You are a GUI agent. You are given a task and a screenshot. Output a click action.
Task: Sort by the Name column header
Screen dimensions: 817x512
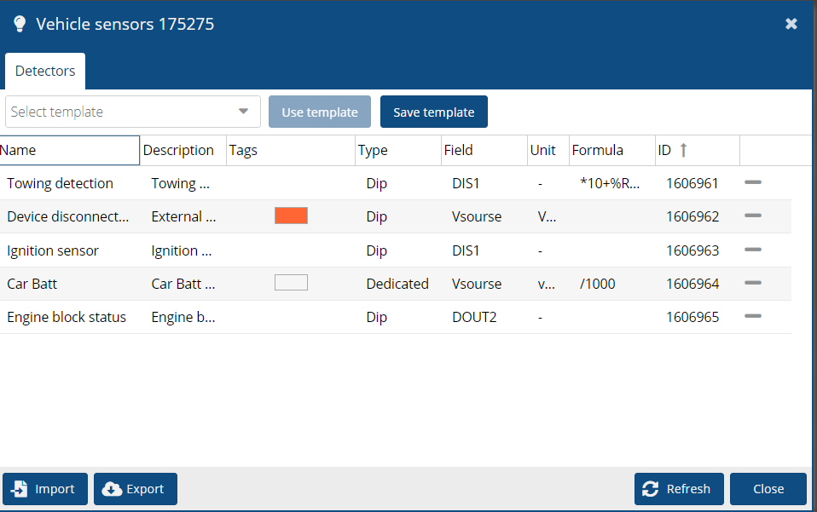click(68, 151)
